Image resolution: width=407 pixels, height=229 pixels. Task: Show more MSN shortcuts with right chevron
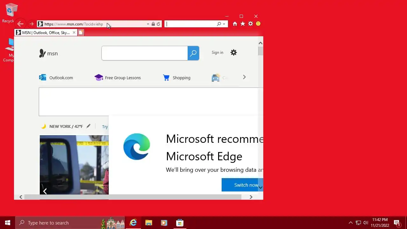point(244,77)
